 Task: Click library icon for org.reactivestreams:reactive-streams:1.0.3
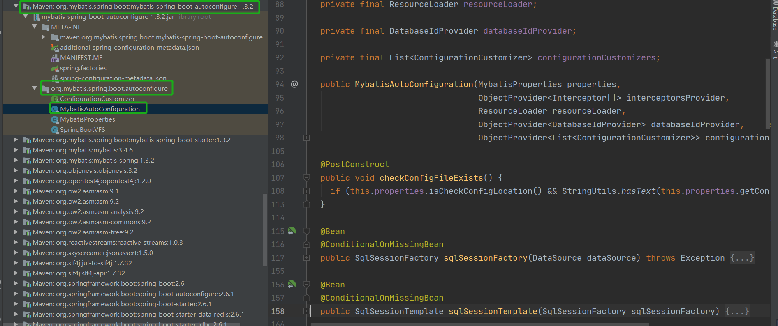click(x=27, y=243)
